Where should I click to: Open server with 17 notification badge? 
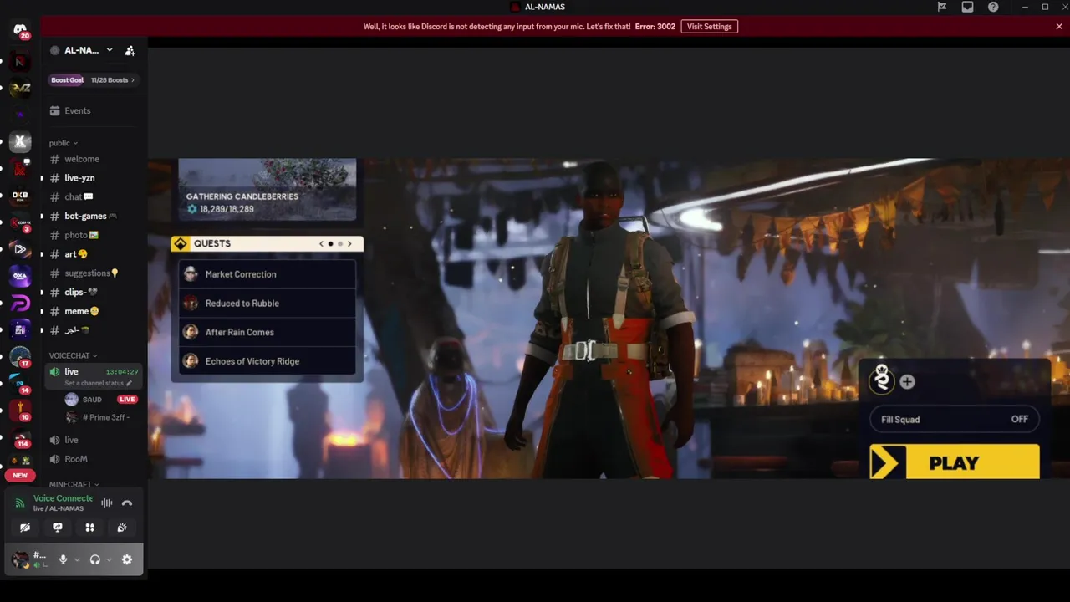click(x=20, y=357)
